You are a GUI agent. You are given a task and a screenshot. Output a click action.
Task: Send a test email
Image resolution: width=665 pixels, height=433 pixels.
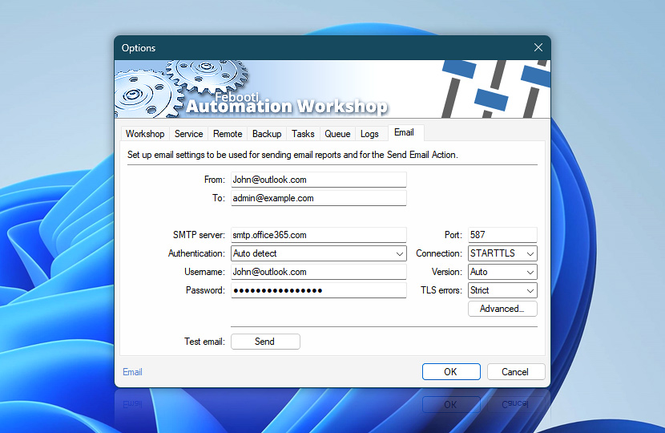coord(265,342)
